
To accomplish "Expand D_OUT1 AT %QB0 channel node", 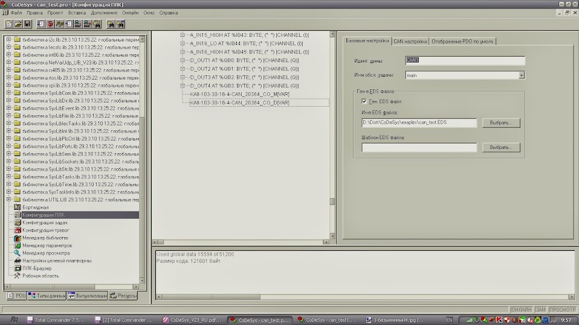I will pos(183,60).
